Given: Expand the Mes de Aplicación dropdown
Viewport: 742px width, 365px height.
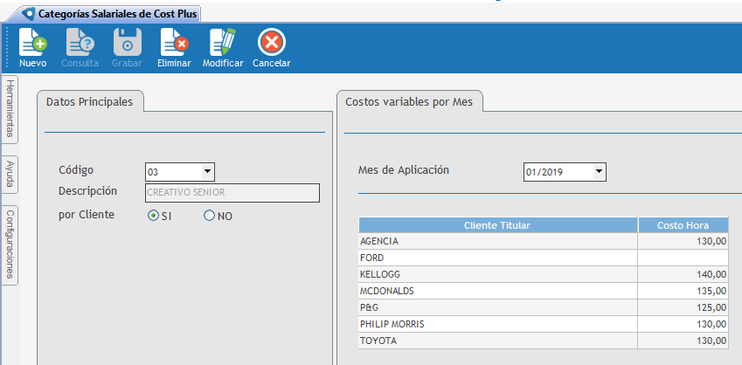Looking at the screenshot, I should click(598, 172).
